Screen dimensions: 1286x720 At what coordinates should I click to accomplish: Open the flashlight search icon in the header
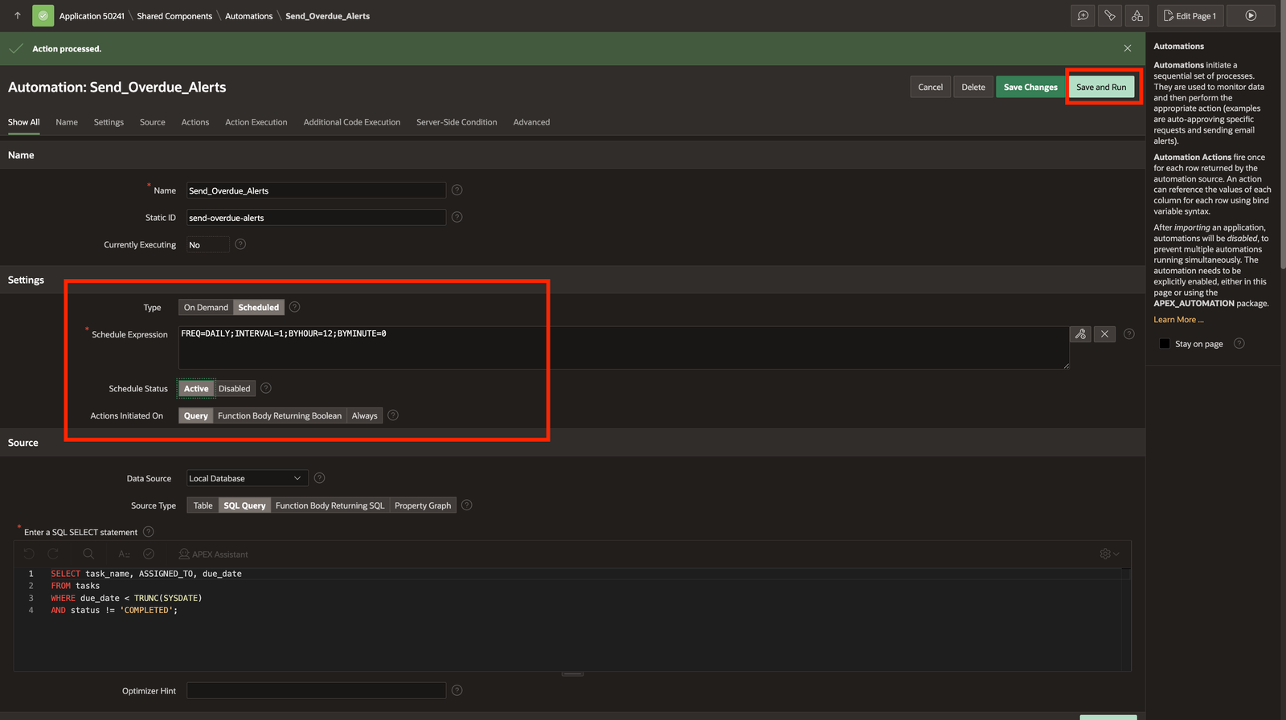[1110, 16]
